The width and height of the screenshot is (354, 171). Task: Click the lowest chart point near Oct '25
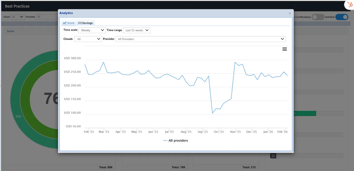point(212,113)
